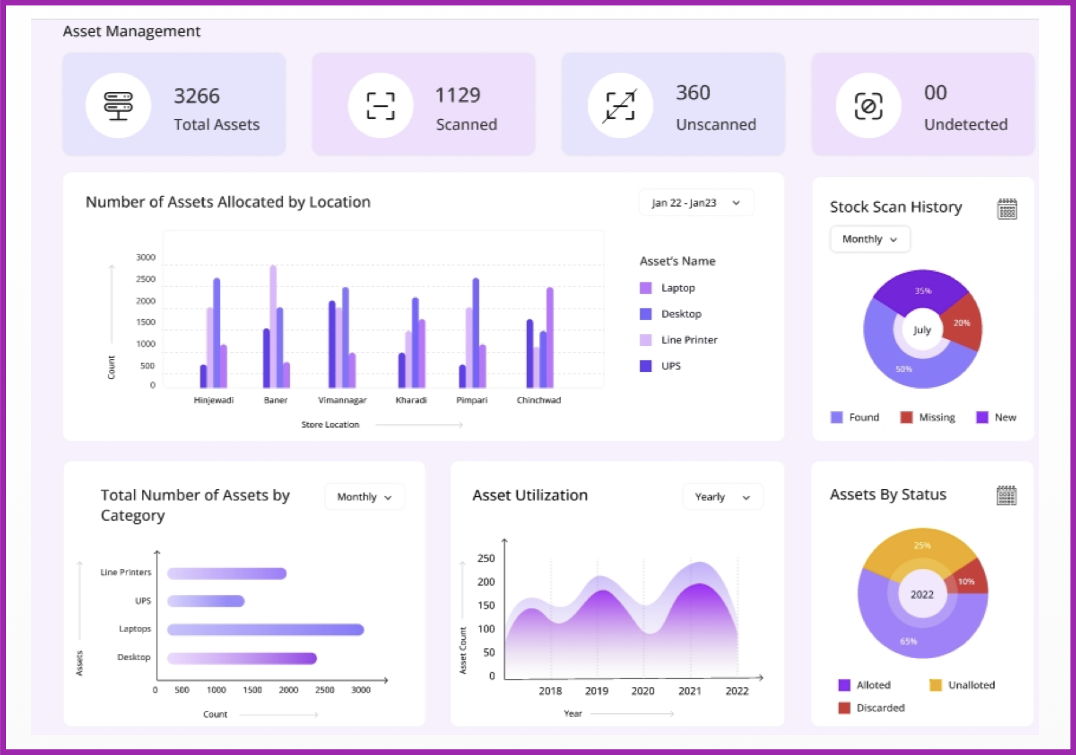Open Assets By Status calendar icon

point(1006,495)
